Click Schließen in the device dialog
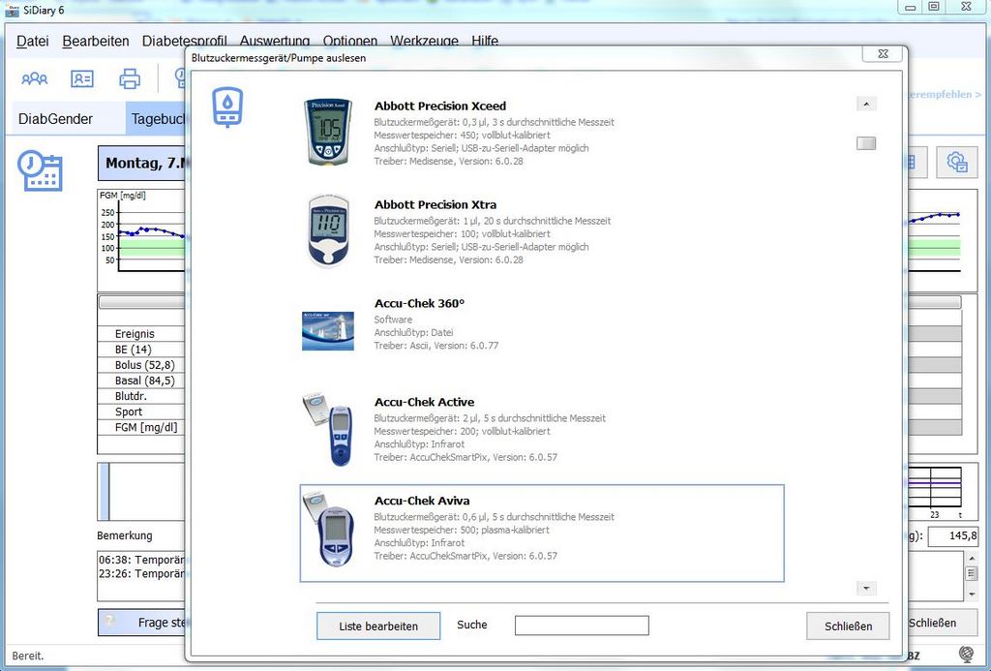Image resolution: width=991 pixels, height=671 pixels. click(x=848, y=626)
